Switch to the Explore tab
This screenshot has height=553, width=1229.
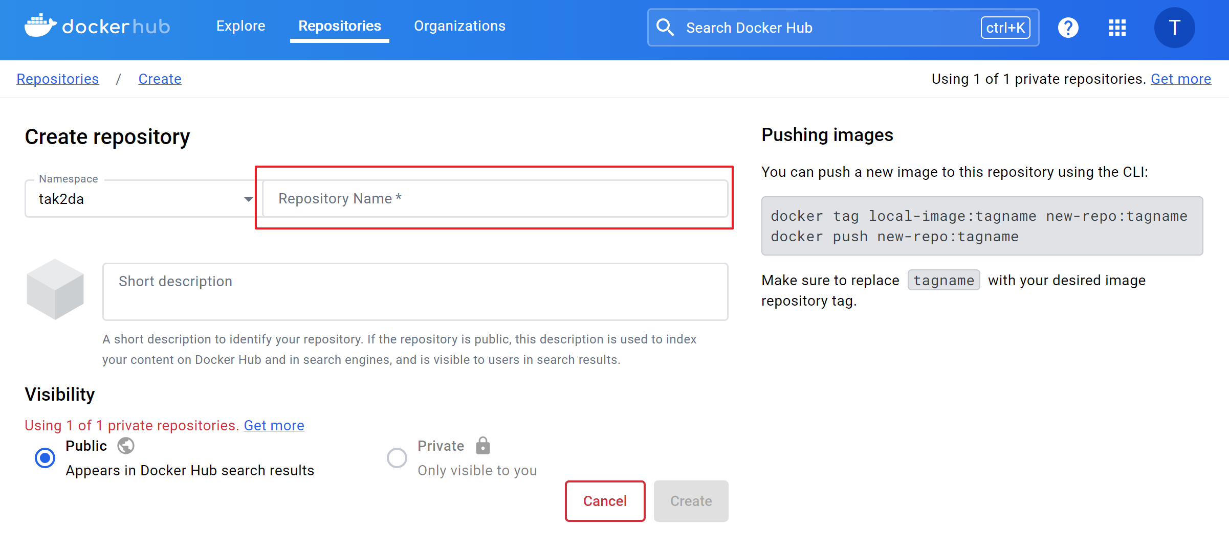240,26
